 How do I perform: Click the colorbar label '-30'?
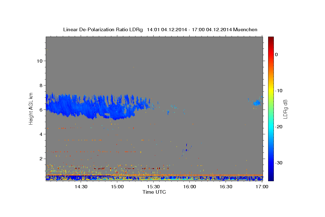pyautogui.click(x=279, y=163)
